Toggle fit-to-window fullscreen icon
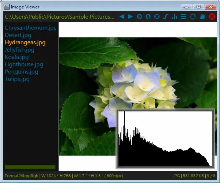Screen dimensions: 220x183 point(157,17)
